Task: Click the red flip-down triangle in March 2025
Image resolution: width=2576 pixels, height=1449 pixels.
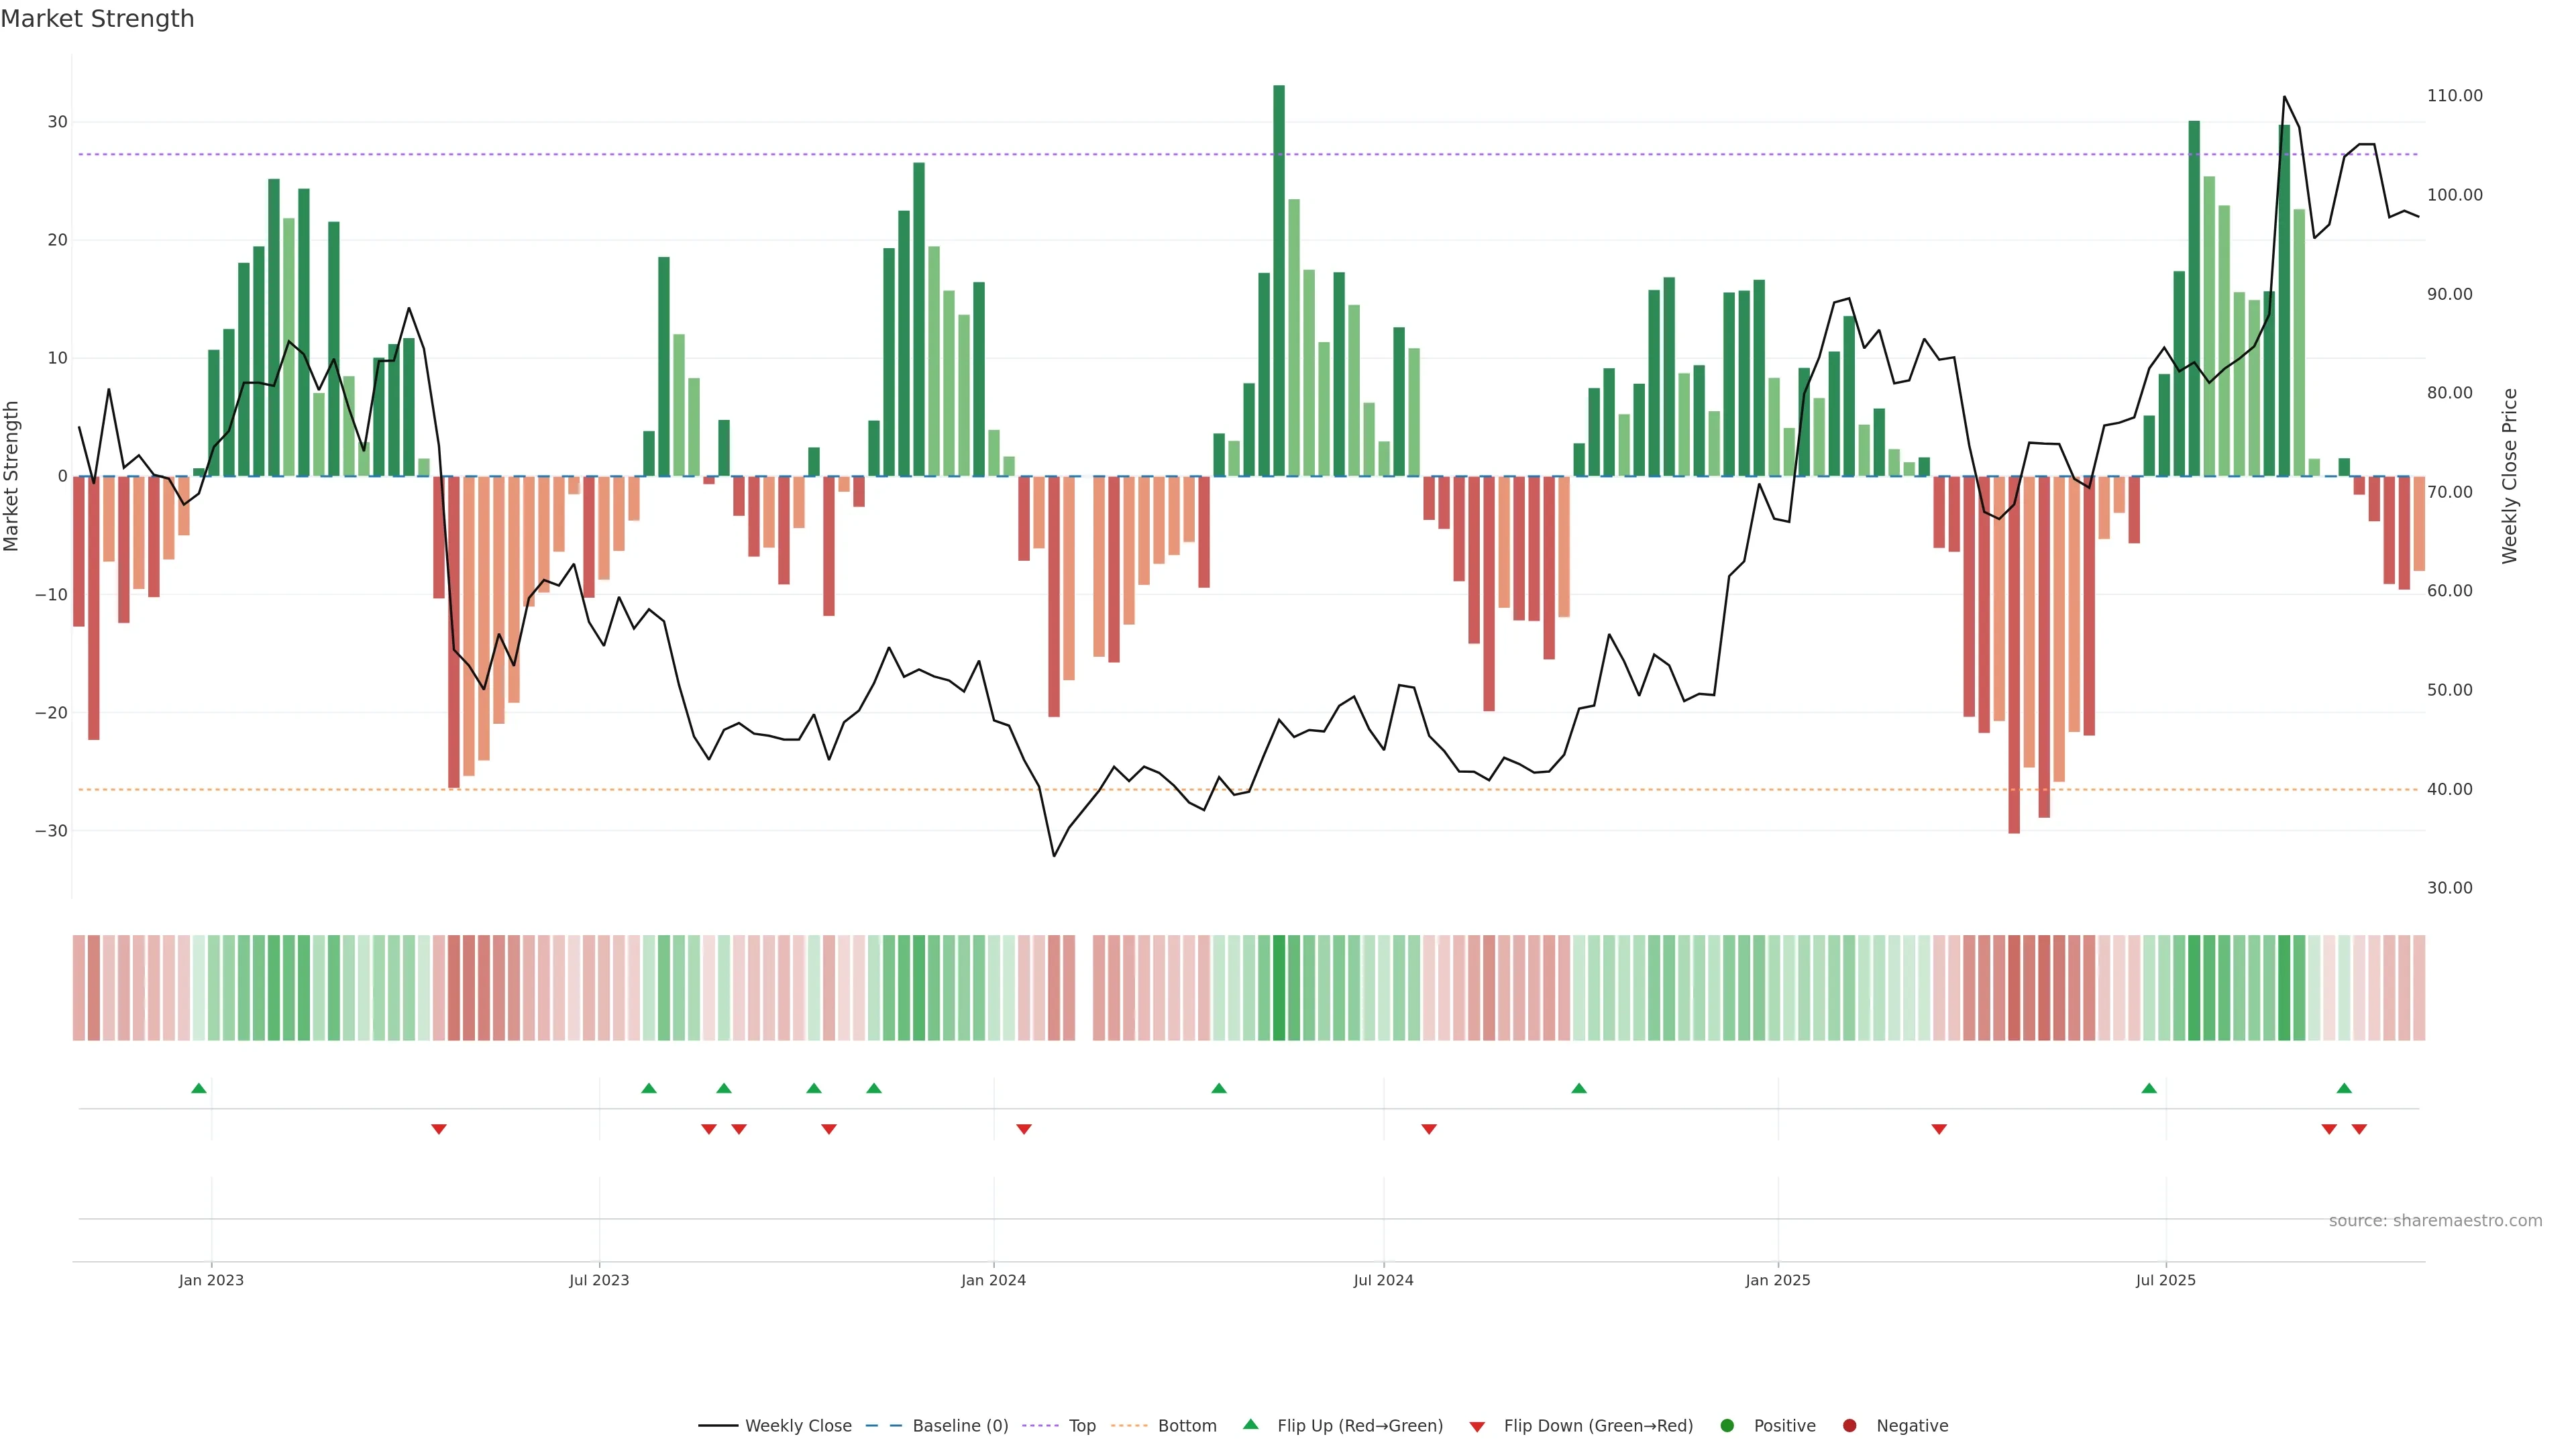Action: click(1938, 1129)
